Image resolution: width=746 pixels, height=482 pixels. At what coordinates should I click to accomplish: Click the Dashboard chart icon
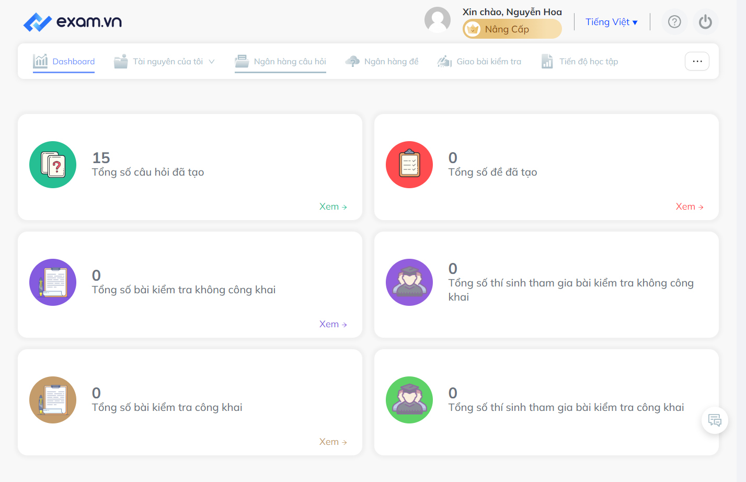tap(40, 61)
